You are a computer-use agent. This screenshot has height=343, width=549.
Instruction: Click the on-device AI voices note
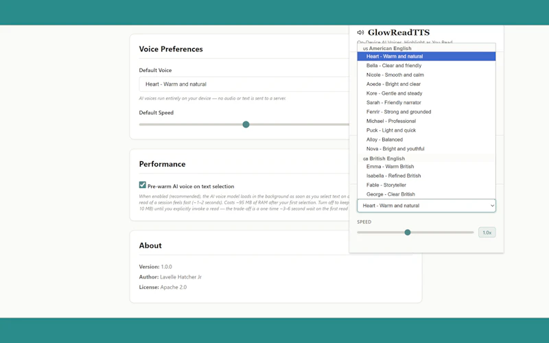(x=213, y=98)
